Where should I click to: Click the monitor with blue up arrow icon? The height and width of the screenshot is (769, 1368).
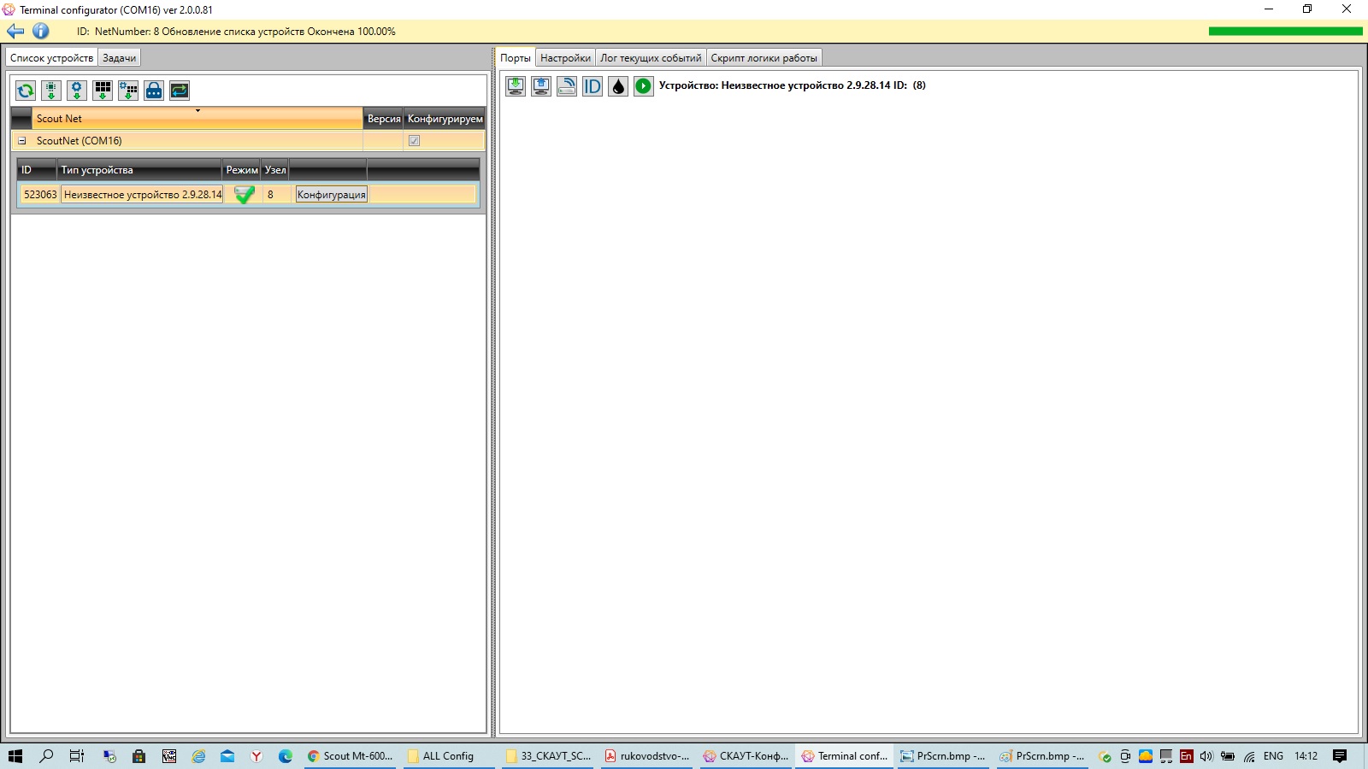point(541,86)
